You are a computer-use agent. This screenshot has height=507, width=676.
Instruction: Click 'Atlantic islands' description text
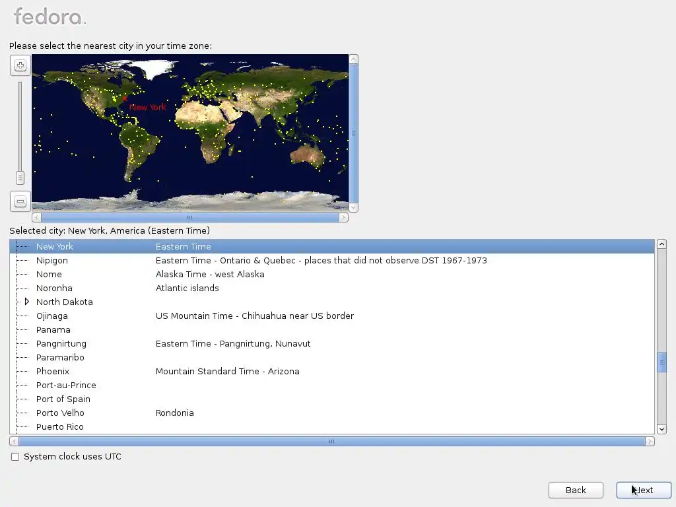pos(187,288)
